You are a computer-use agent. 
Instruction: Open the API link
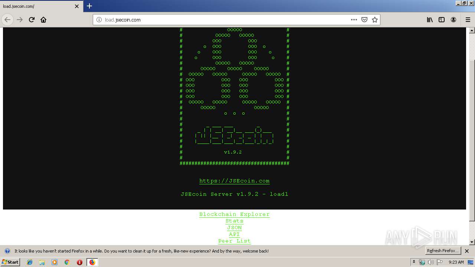235,234
